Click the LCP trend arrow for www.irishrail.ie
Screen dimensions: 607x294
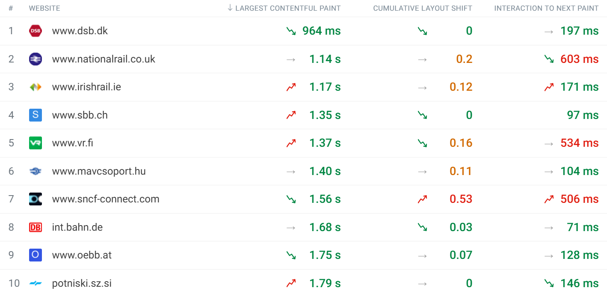pyautogui.click(x=291, y=87)
